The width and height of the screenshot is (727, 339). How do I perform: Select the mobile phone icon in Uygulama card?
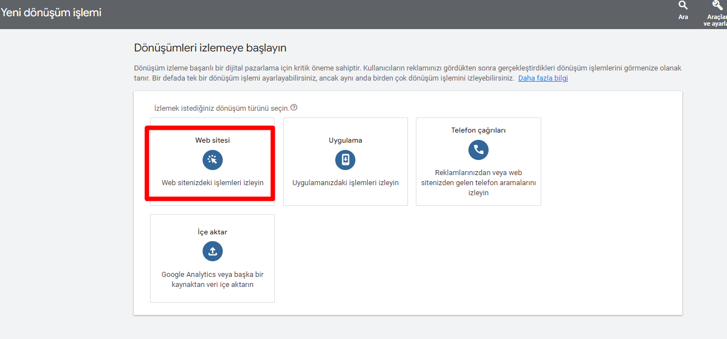tap(345, 160)
